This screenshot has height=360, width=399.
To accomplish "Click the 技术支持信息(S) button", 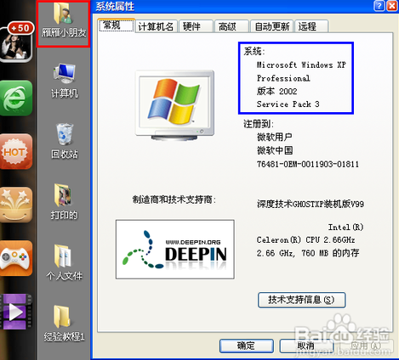I will coord(302,300).
